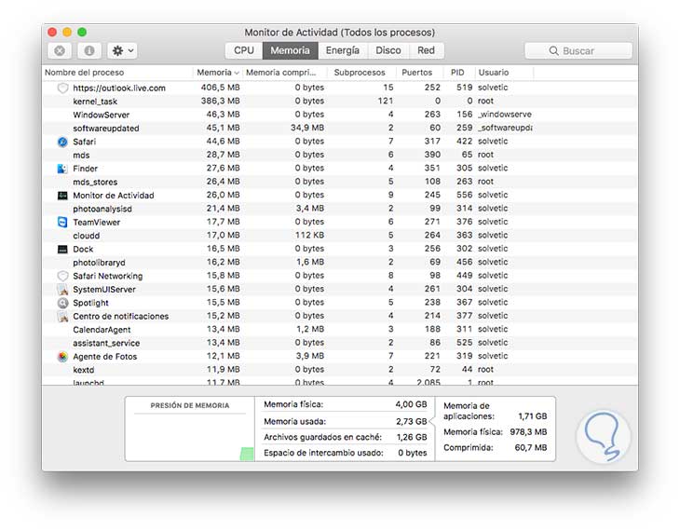Switch to the Disco tab
680x531 pixels.
[388, 50]
